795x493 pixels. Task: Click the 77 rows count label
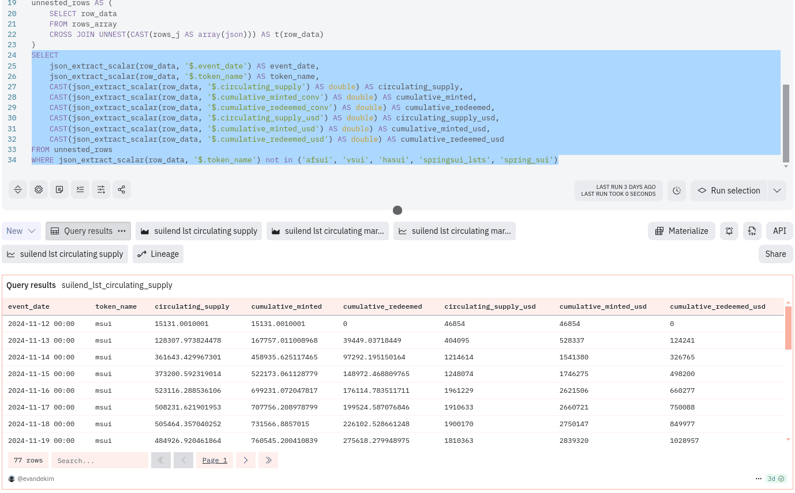click(28, 460)
